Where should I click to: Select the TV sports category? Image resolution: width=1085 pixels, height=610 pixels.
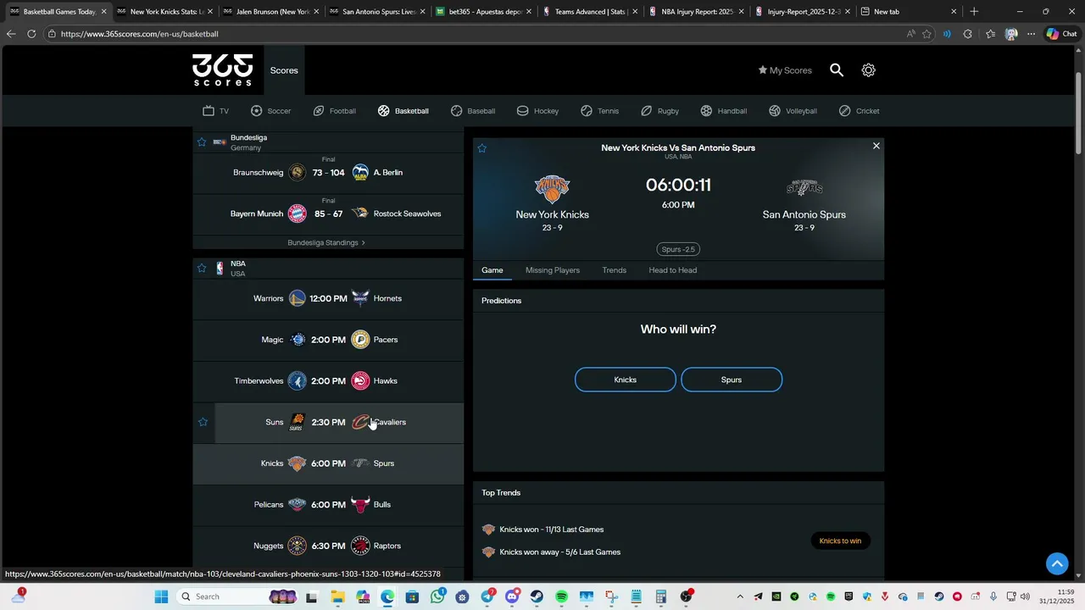point(215,111)
